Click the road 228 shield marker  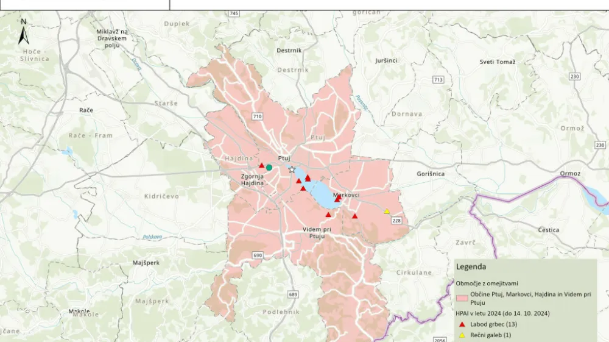(396, 220)
